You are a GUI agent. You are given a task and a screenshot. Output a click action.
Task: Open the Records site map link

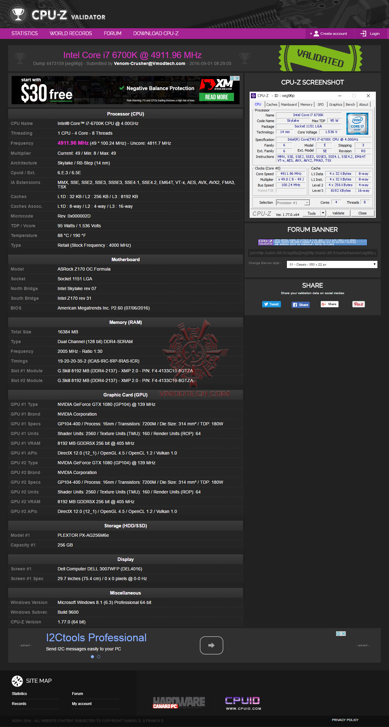(x=19, y=704)
